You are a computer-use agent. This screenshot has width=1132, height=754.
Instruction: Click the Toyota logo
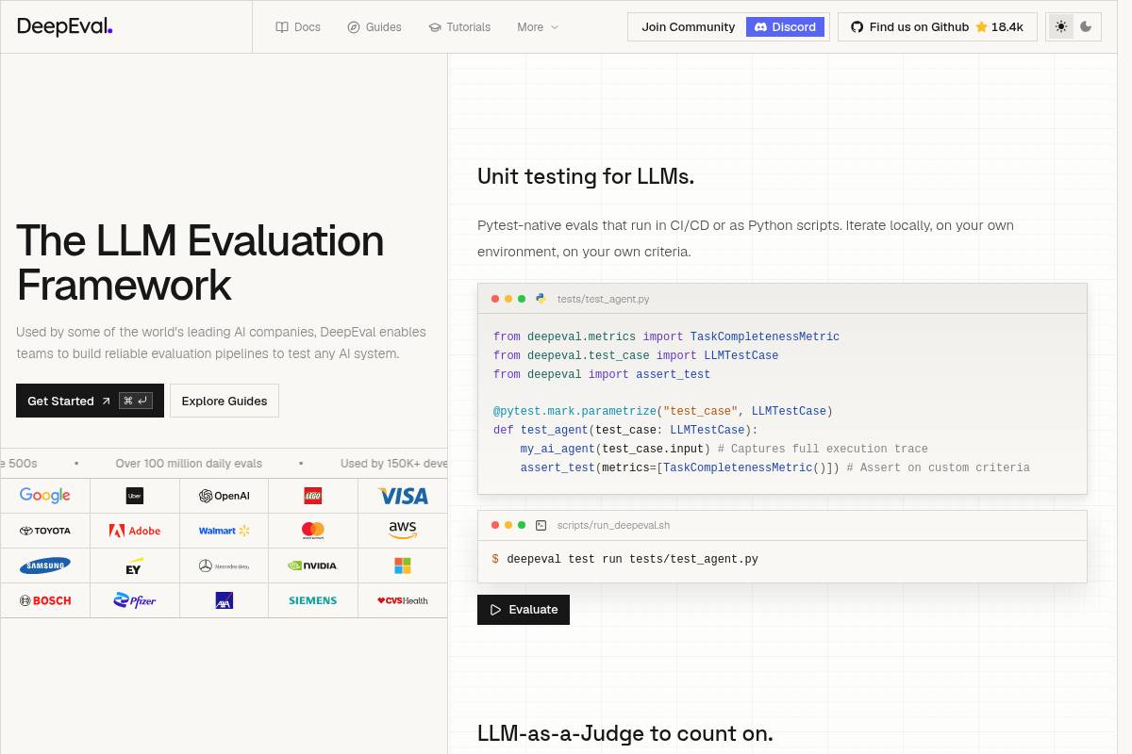pos(45,531)
